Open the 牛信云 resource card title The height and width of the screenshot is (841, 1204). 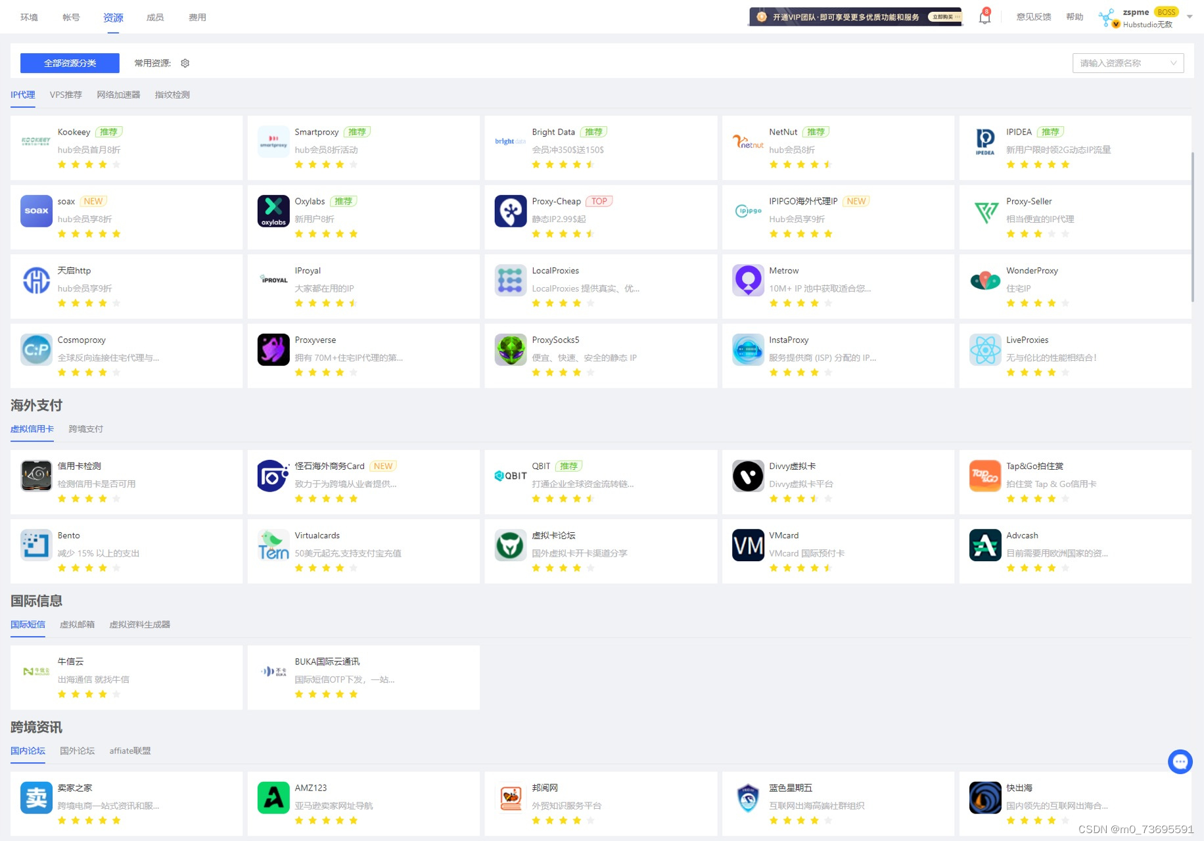(x=70, y=662)
